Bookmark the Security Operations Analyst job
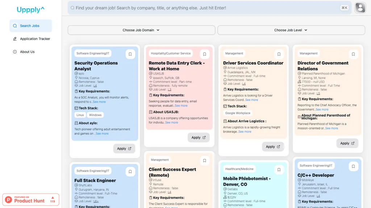This screenshot has height=208, width=371. (x=130, y=54)
